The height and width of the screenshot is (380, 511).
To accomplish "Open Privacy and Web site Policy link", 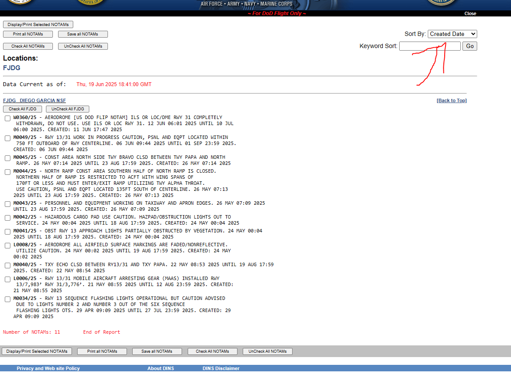I will (x=48, y=368).
